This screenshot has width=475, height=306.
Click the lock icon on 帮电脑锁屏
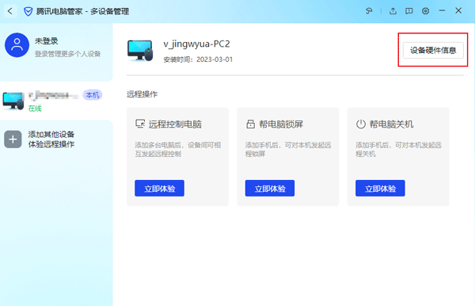pos(250,124)
